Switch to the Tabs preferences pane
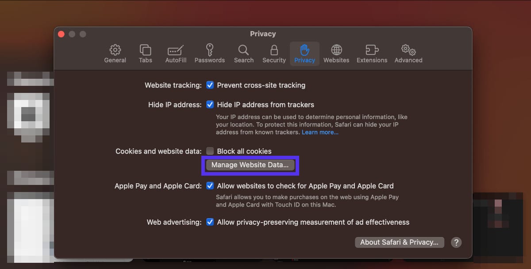The height and width of the screenshot is (269, 531). (145, 50)
